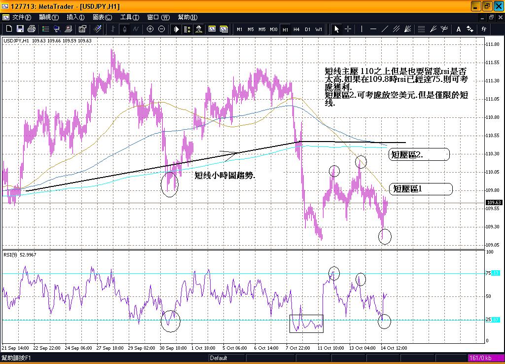The width and height of the screenshot is (505, 364).
Task: Select the Fibonacci fan tool
Action: (433, 29)
